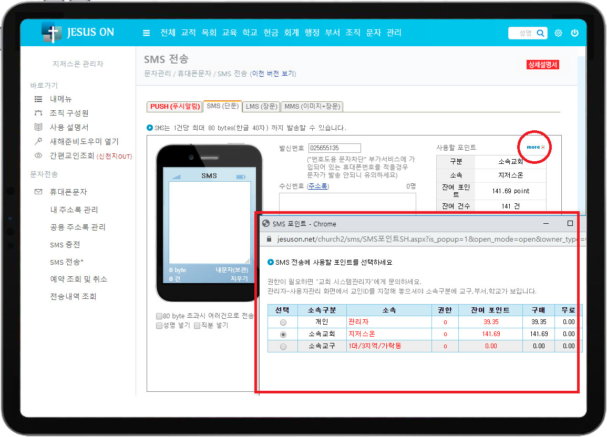Open settings via the gear icon
This screenshot has height=437, width=607.
558,33
